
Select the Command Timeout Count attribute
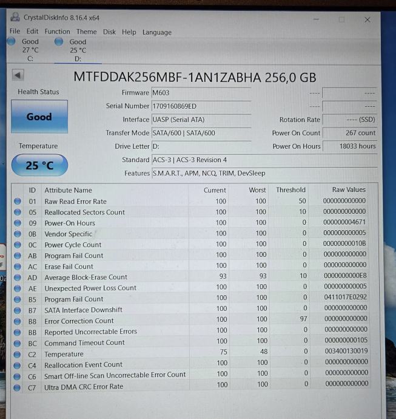[191, 342]
